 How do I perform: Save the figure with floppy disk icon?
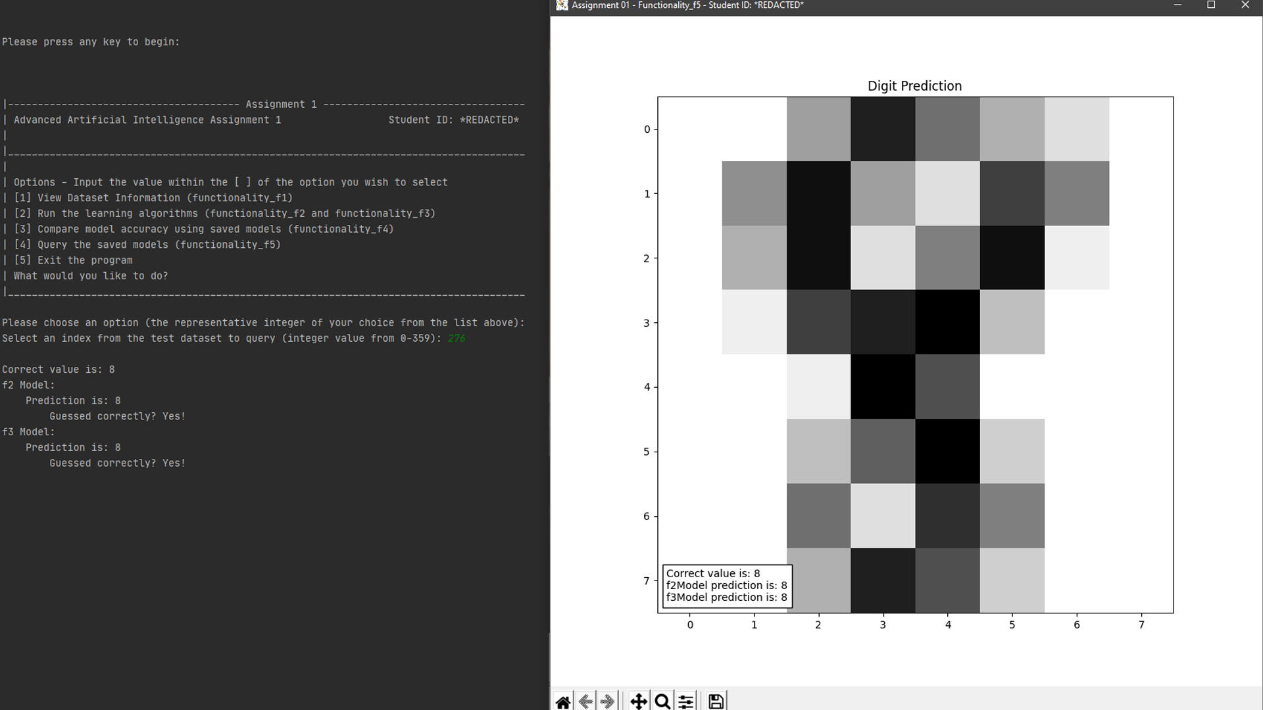click(x=716, y=701)
